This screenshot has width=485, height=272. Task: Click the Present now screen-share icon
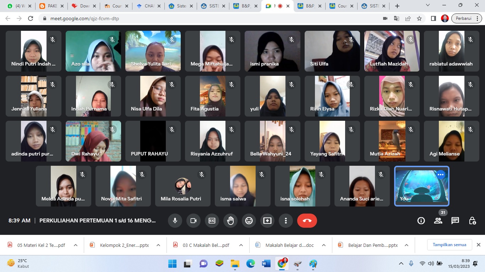[267, 221]
